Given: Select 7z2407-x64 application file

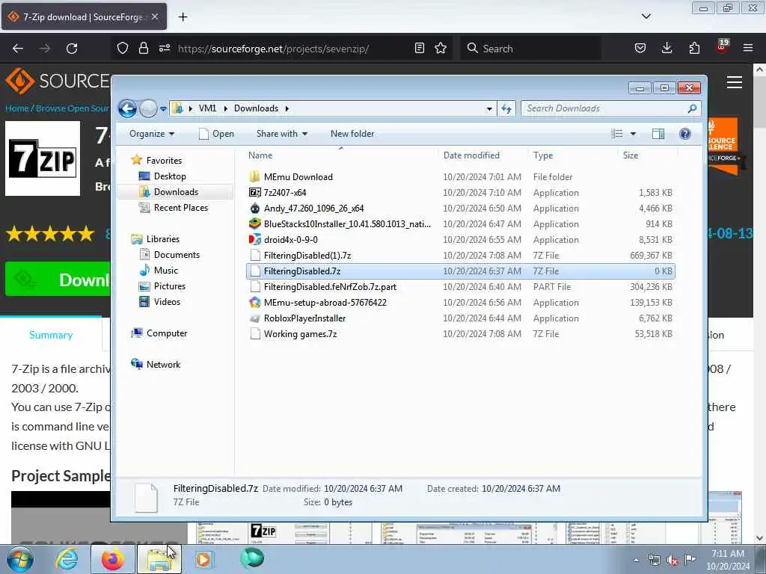Looking at the screenshot, I should (460, 192).
